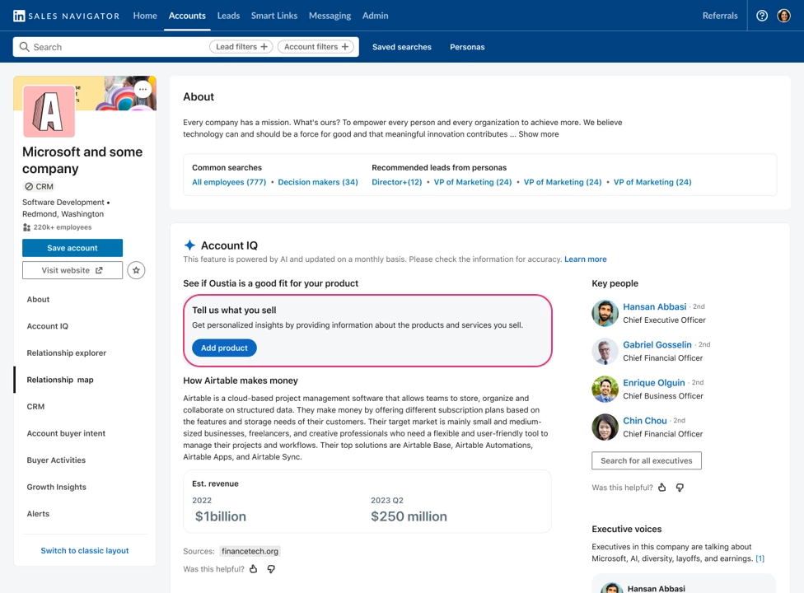Open Account buyer intent in sidebar
Viewport: 804px width, 593px height.
pos(66,433)
